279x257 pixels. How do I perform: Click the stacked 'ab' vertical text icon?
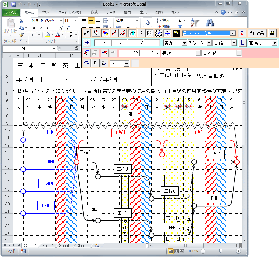click(95, 63)
